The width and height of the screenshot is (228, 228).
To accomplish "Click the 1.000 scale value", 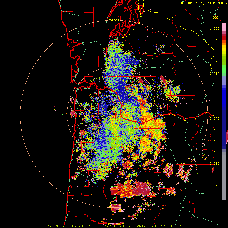I will point(215,28).
